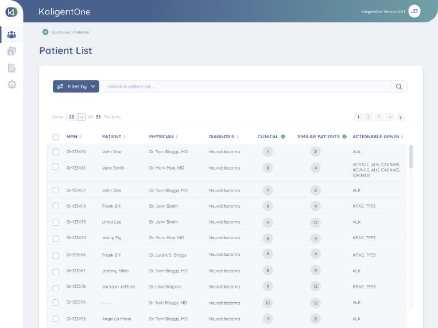Go to the next page arrow
This screenshot has height=328, width=438.
point(400,117)
